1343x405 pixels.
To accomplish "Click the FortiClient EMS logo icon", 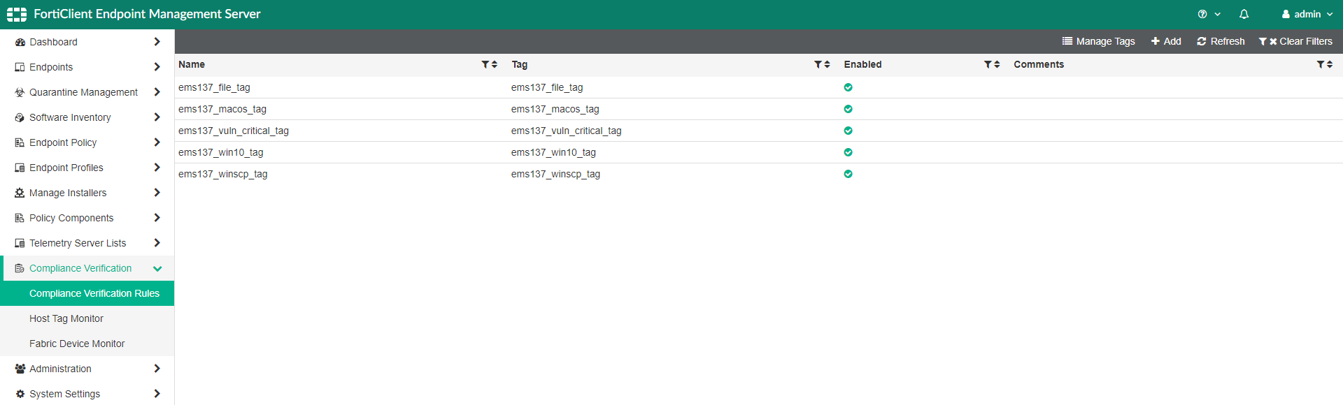I will tap(17, 14).
